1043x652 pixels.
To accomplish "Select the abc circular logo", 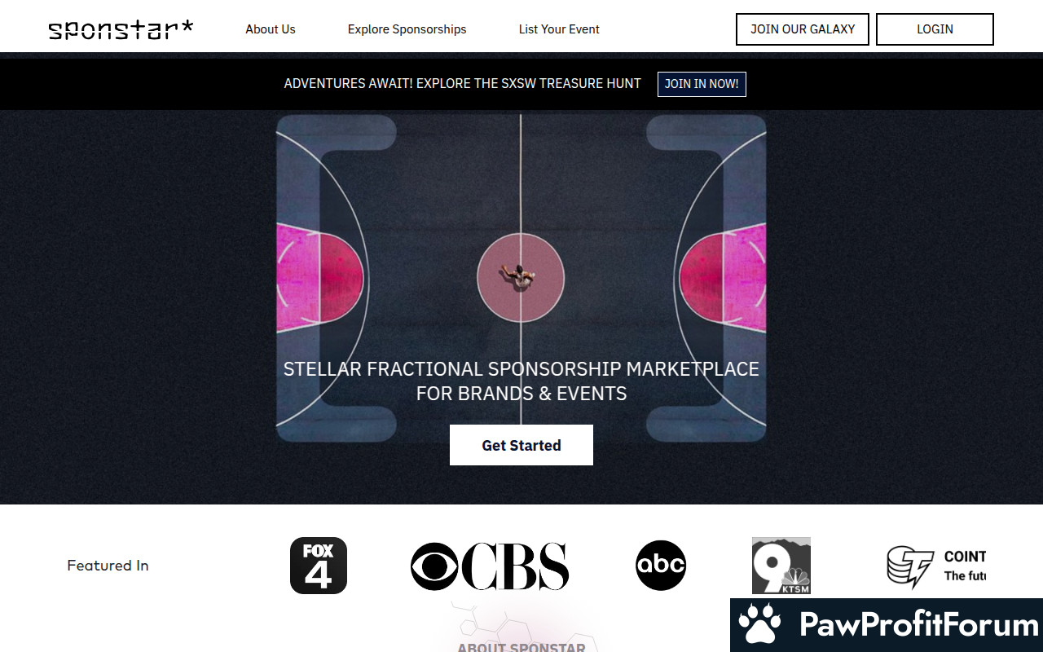I will pyautogui.click(x=661, y=565).
